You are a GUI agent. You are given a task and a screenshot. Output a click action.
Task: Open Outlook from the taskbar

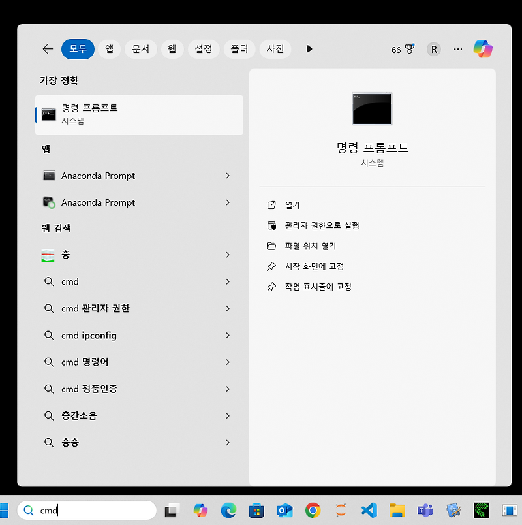(284, 510)
